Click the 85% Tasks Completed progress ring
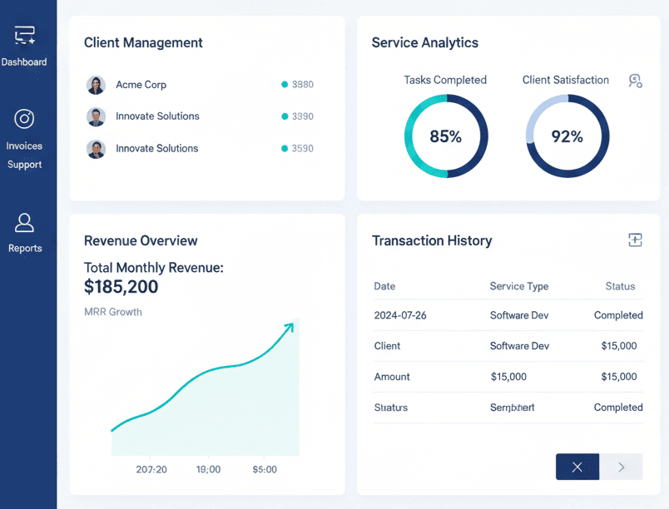 point(446,135)
